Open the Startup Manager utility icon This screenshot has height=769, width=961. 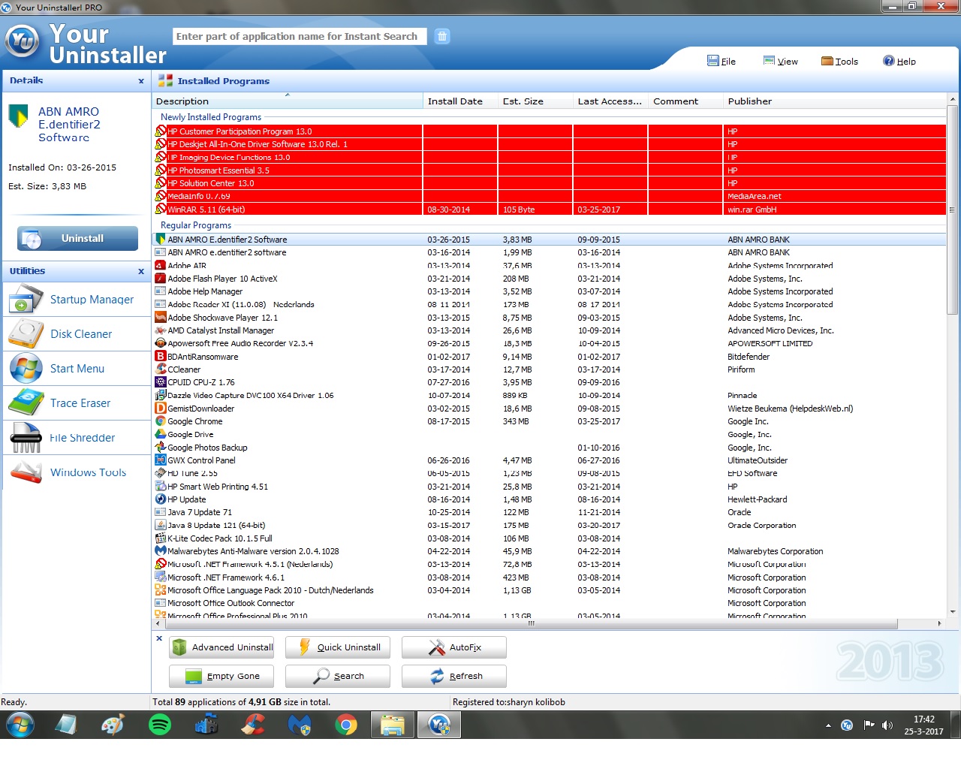tap(26, 300)
